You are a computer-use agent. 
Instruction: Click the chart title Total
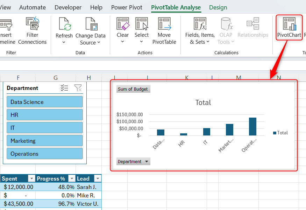coord(203,103)
